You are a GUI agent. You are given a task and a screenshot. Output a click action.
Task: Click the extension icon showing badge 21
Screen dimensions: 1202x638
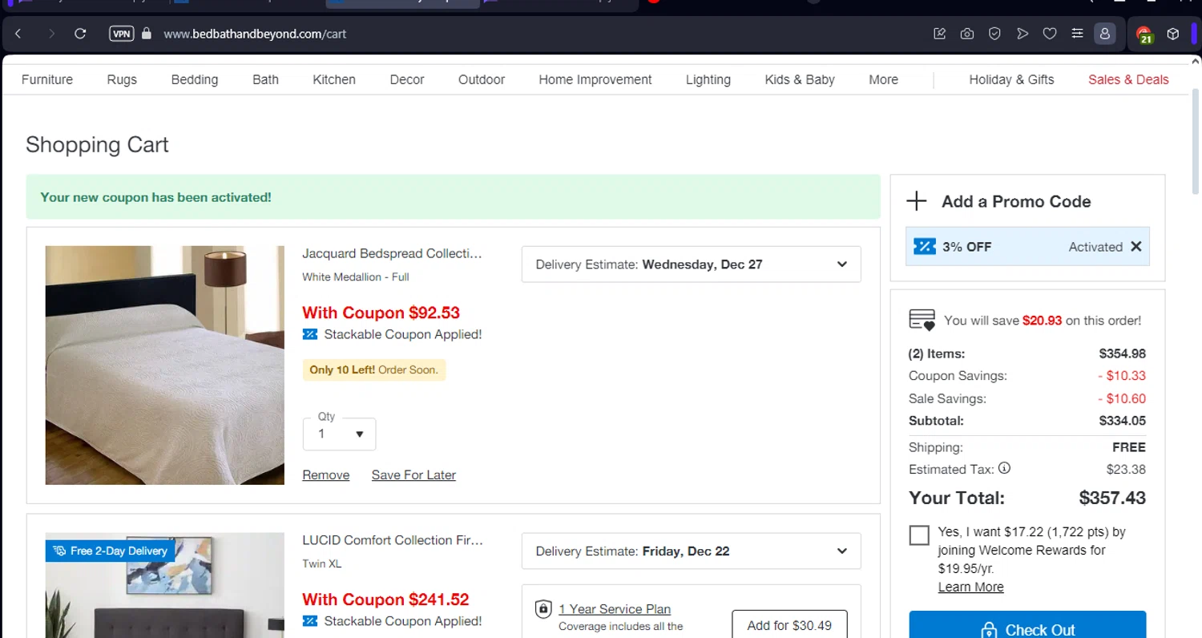pos(1144,34)
